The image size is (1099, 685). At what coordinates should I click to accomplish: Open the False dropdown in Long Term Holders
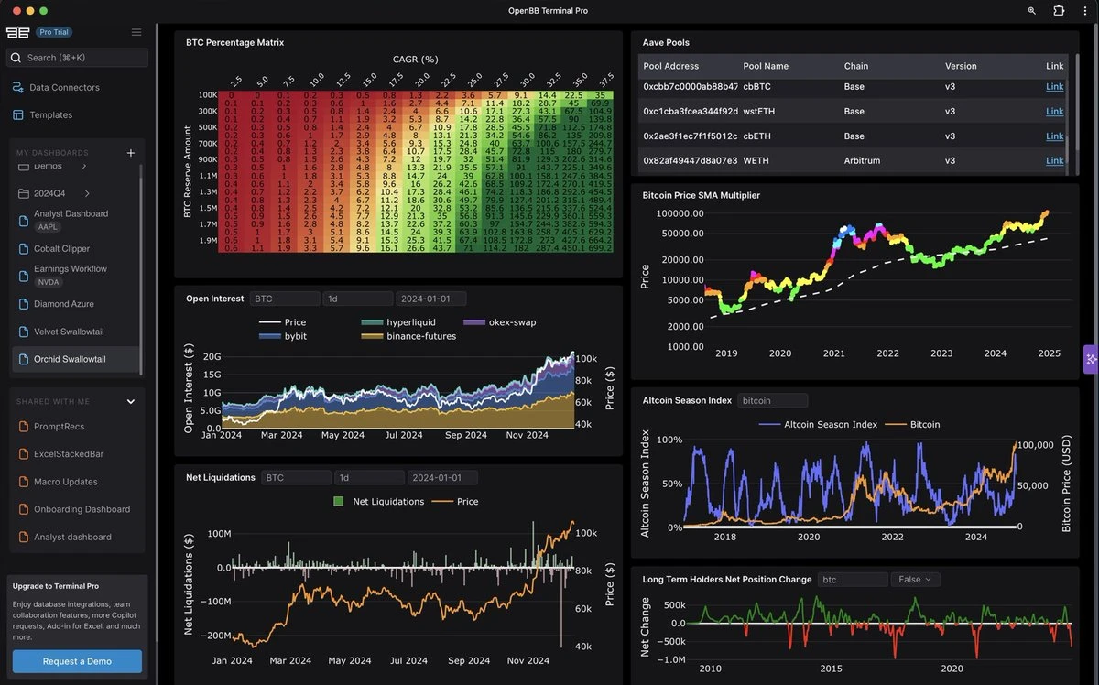click(x=915, y=580)
